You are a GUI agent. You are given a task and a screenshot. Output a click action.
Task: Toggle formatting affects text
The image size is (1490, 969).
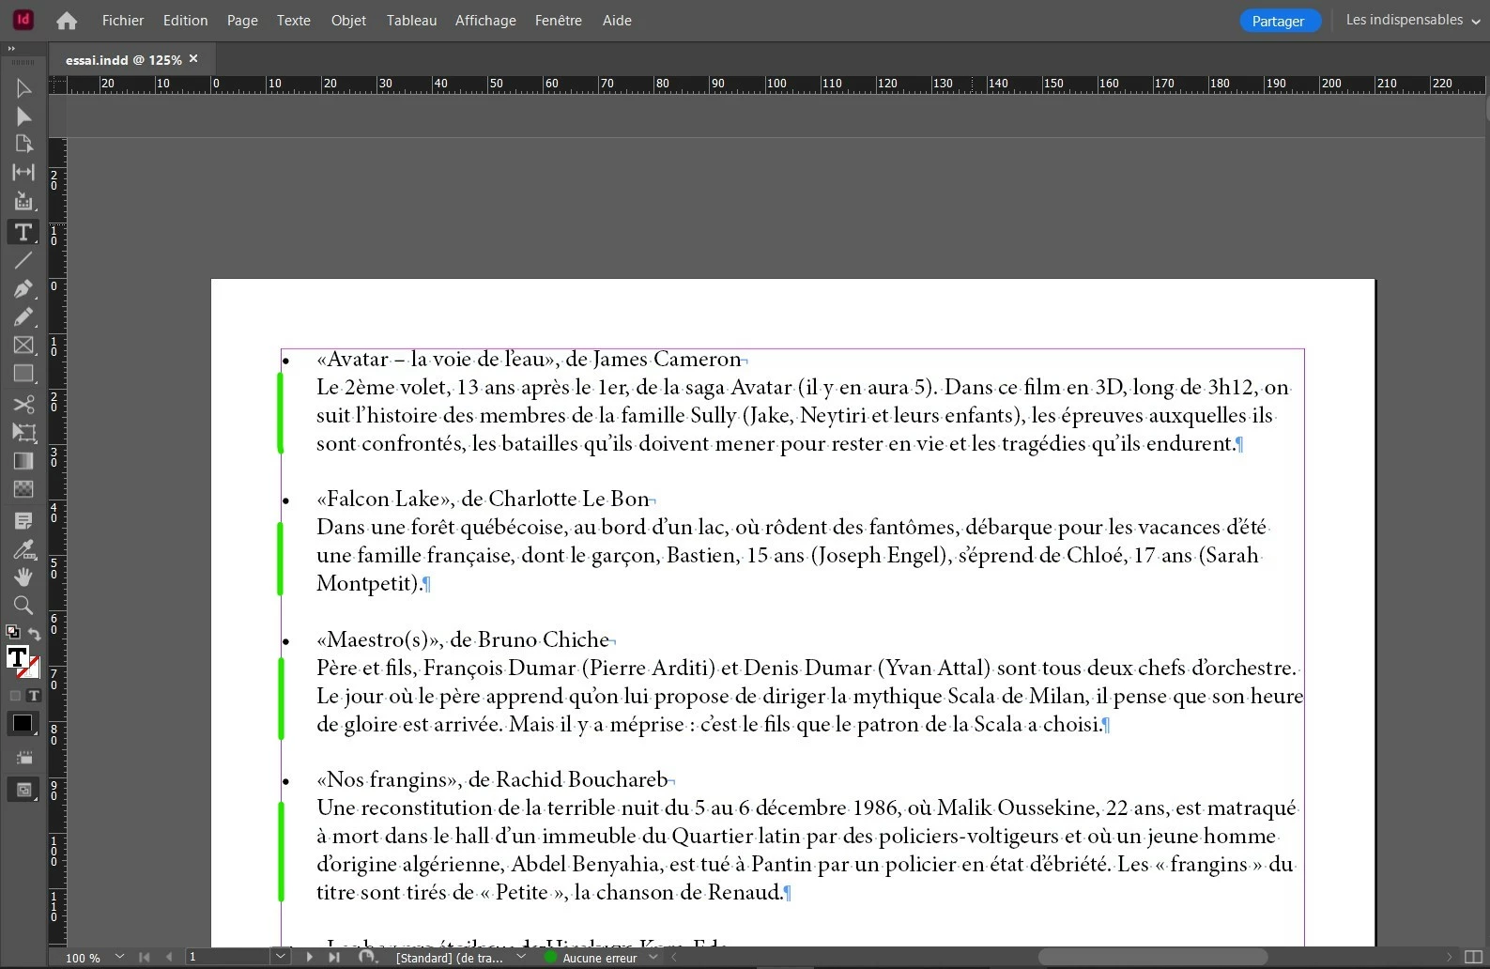coord(34,696)
